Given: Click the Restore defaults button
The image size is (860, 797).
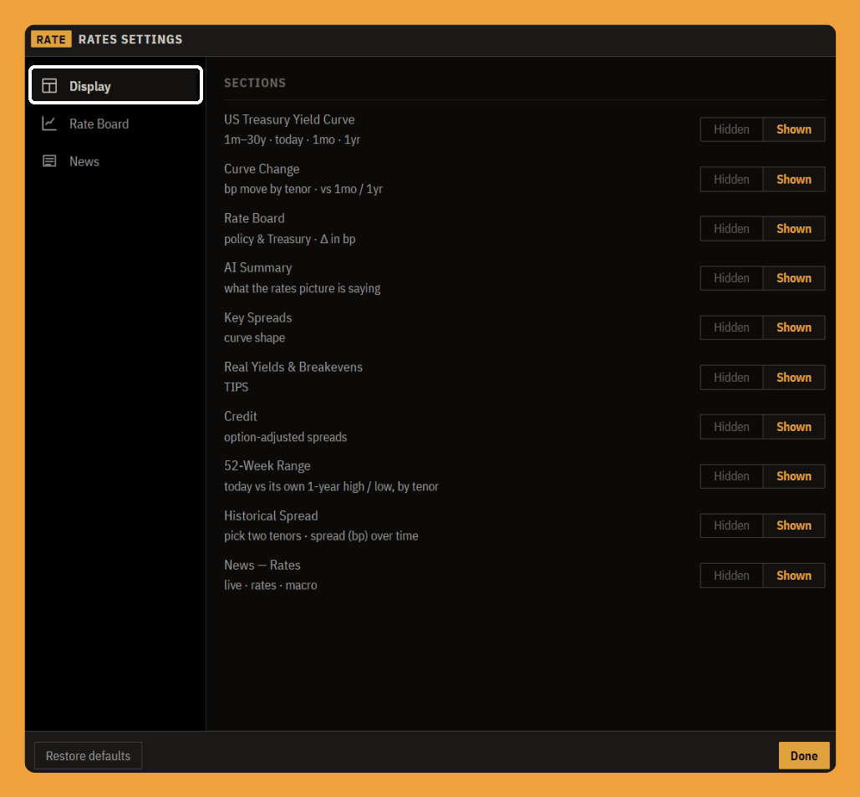Looking at the screenshot, I should 88,755.
